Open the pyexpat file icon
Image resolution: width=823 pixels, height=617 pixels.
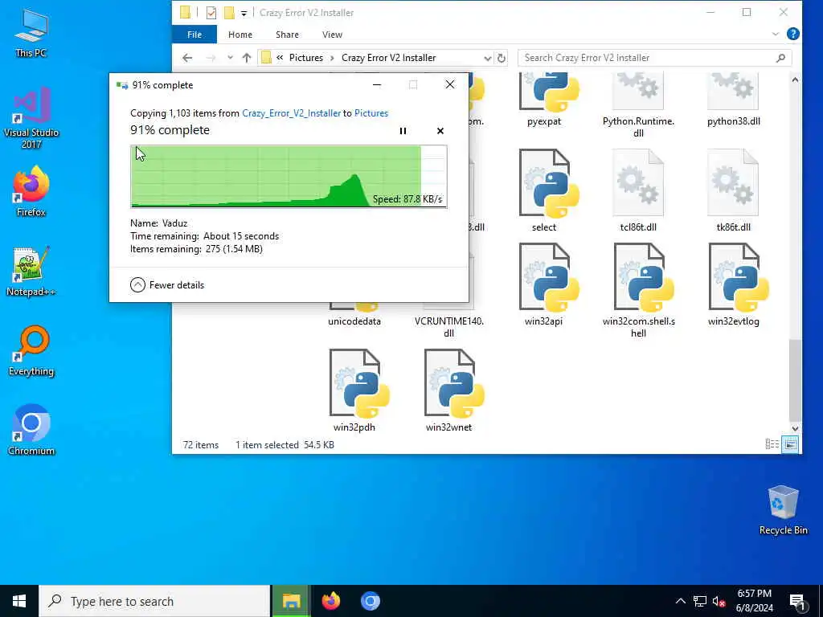coord(548,92)
